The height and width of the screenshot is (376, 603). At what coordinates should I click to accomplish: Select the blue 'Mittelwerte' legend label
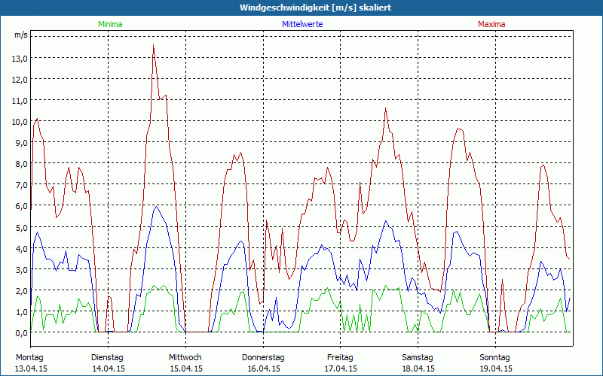[302, 24]
